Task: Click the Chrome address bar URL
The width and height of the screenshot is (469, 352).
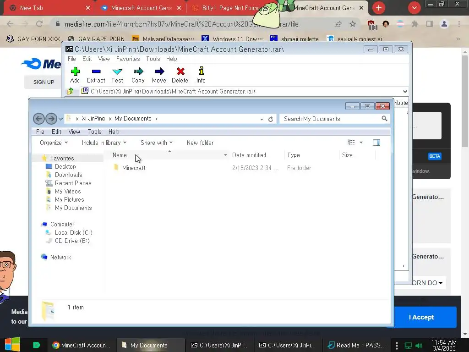Action: point(181,24)
